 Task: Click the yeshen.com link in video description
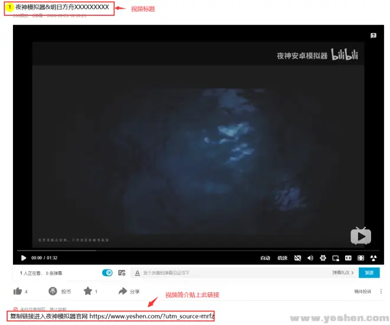pos(152,316)
